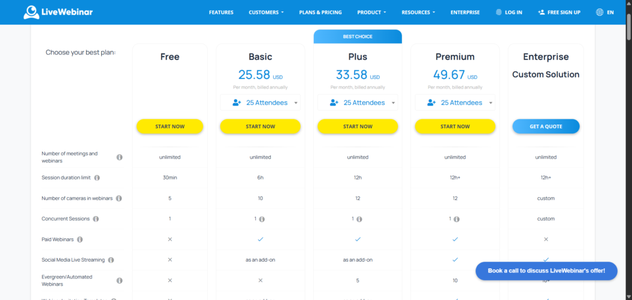Image resolution: width=632 pixels, height=300 pixels.
Task: Expand the Plus plan attendees dropdown
Action: coord(358,102)
